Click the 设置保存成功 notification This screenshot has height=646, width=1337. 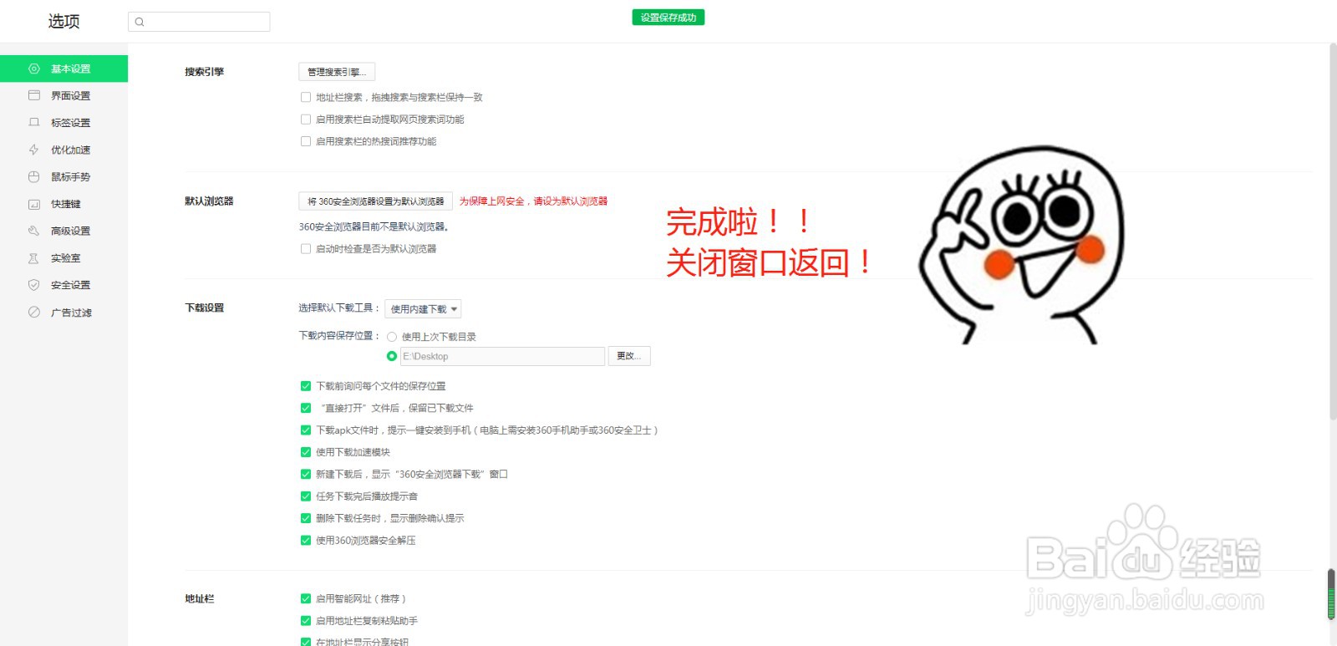pos(668,18)
